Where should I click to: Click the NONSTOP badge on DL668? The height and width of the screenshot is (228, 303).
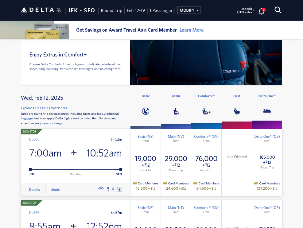(32, 132)
